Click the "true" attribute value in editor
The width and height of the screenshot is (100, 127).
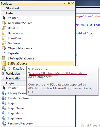point(88,16)
